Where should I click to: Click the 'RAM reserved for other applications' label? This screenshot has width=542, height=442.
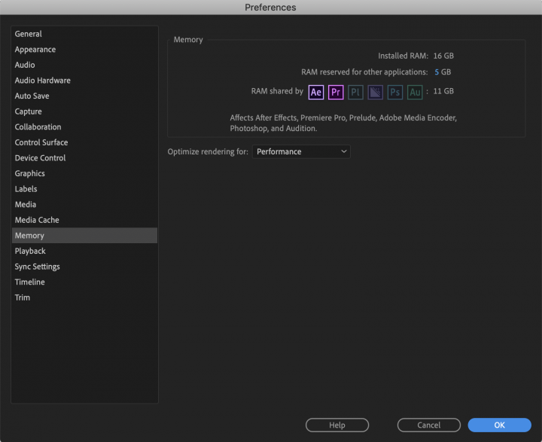tap(364, 72)
